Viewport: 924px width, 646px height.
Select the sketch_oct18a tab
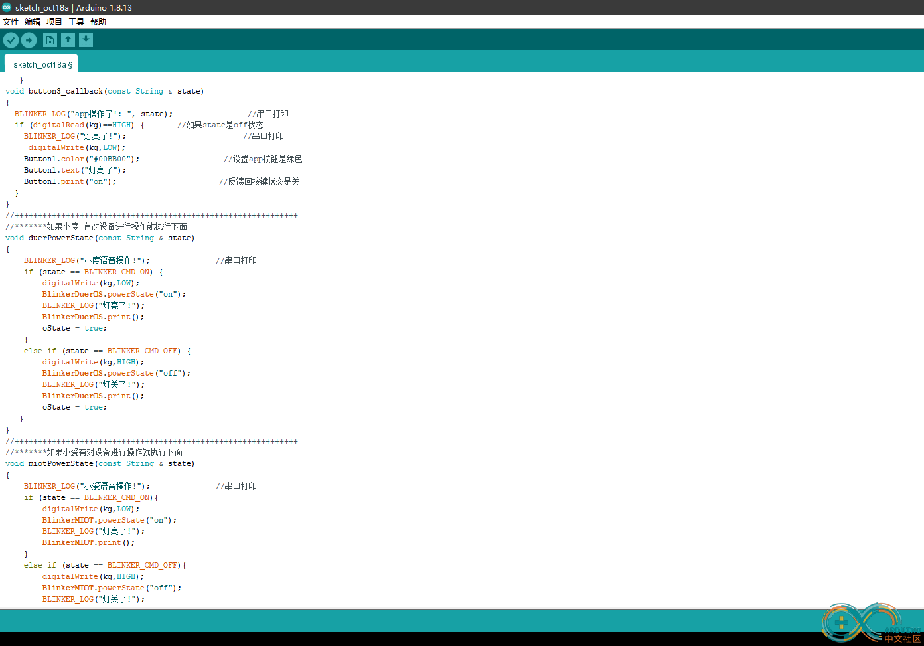(42, 64)
